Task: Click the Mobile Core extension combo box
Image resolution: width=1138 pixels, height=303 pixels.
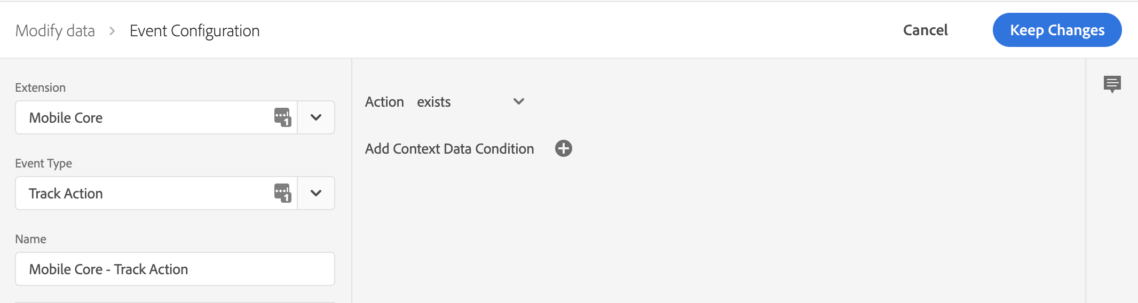Action: click(156, 117)
